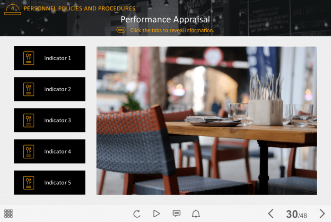
Task: Start playback with the play icon
Action: pyautogui.click(x=157, y=213)
